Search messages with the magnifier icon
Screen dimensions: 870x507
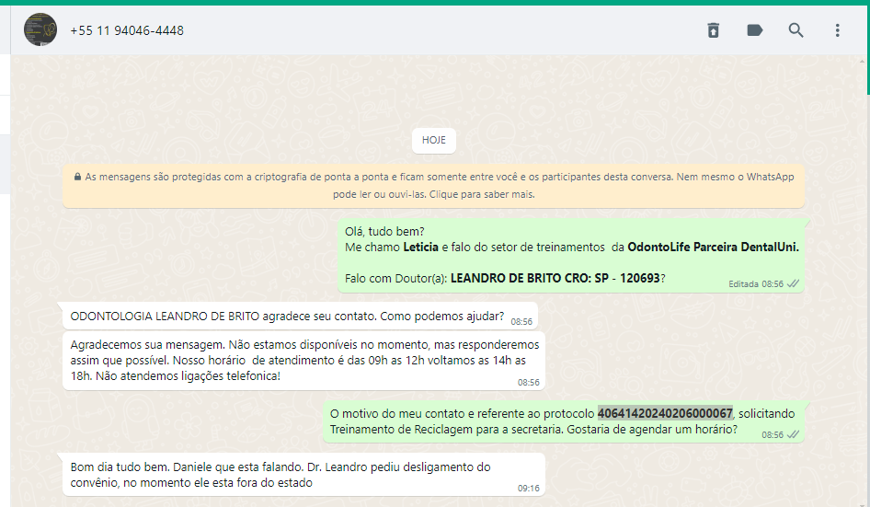pos(796,30)
